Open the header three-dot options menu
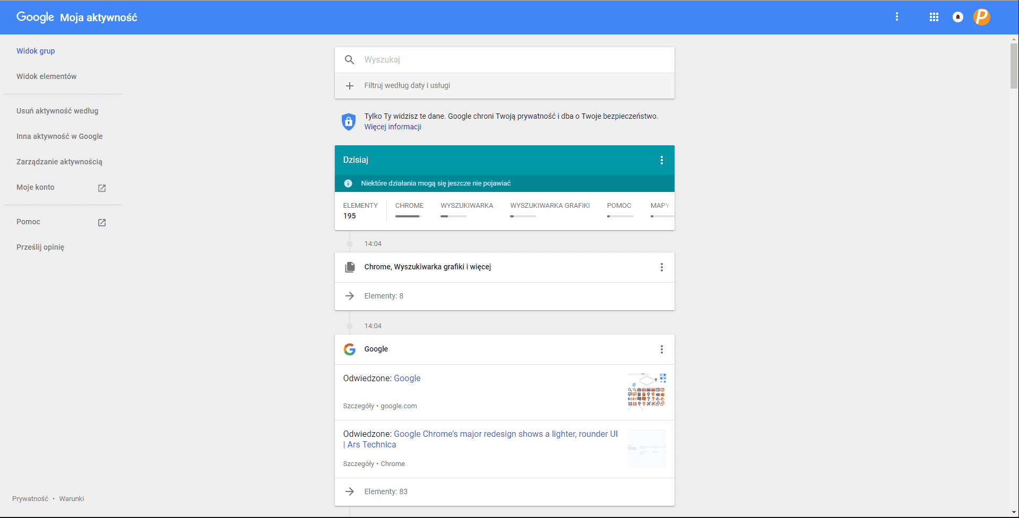Screen dimensions: 1019x518 897,17
